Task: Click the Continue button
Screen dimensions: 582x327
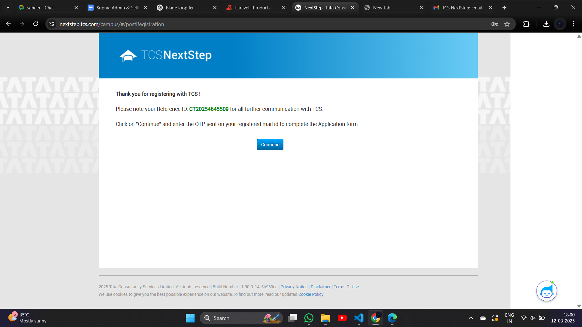Action: (x=270, y=145)
